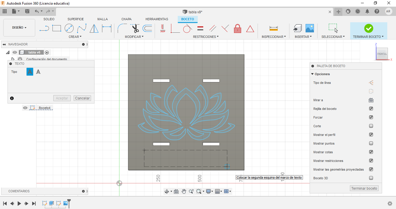Image resolution: width=396 pixels, height=209 pixels.
Task: Select the Offset tool
Action: pos(147,29)
